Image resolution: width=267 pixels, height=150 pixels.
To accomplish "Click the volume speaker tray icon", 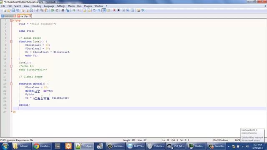I will (247, 146).
